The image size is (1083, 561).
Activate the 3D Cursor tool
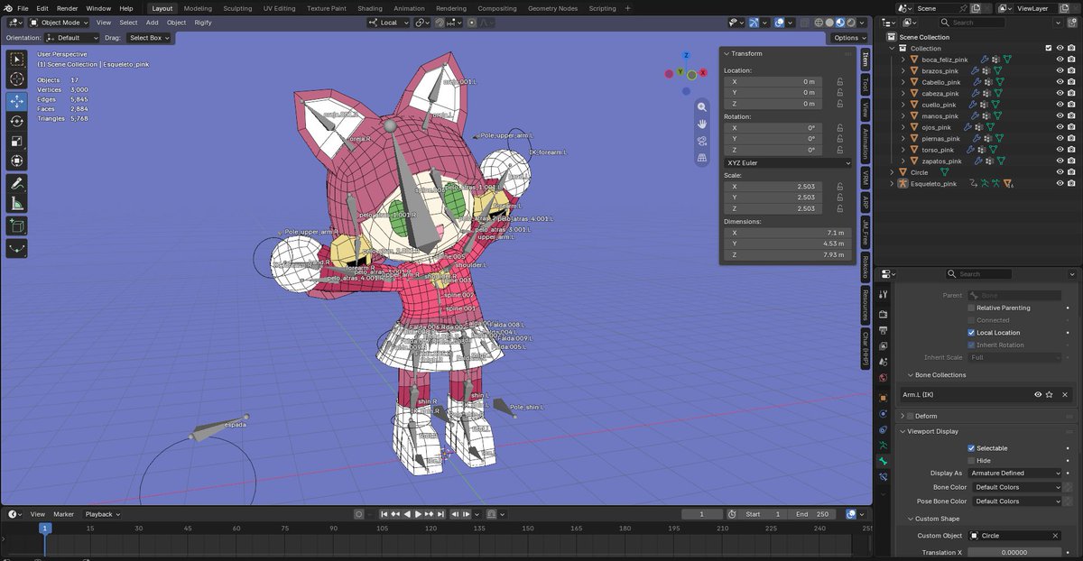coord(17,79)
